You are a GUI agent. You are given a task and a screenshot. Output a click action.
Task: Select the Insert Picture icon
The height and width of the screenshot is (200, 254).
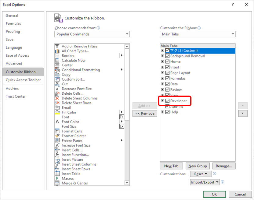(x=57, y=160)
